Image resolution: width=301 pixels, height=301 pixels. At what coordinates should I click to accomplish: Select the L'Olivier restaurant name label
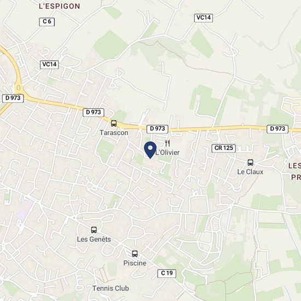[167, 153]
